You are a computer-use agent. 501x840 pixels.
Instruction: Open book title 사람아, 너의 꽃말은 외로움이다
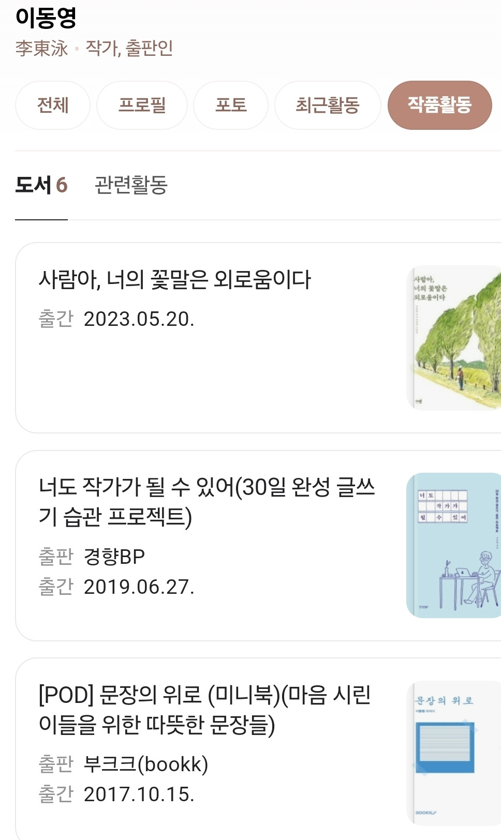(175, 280)
